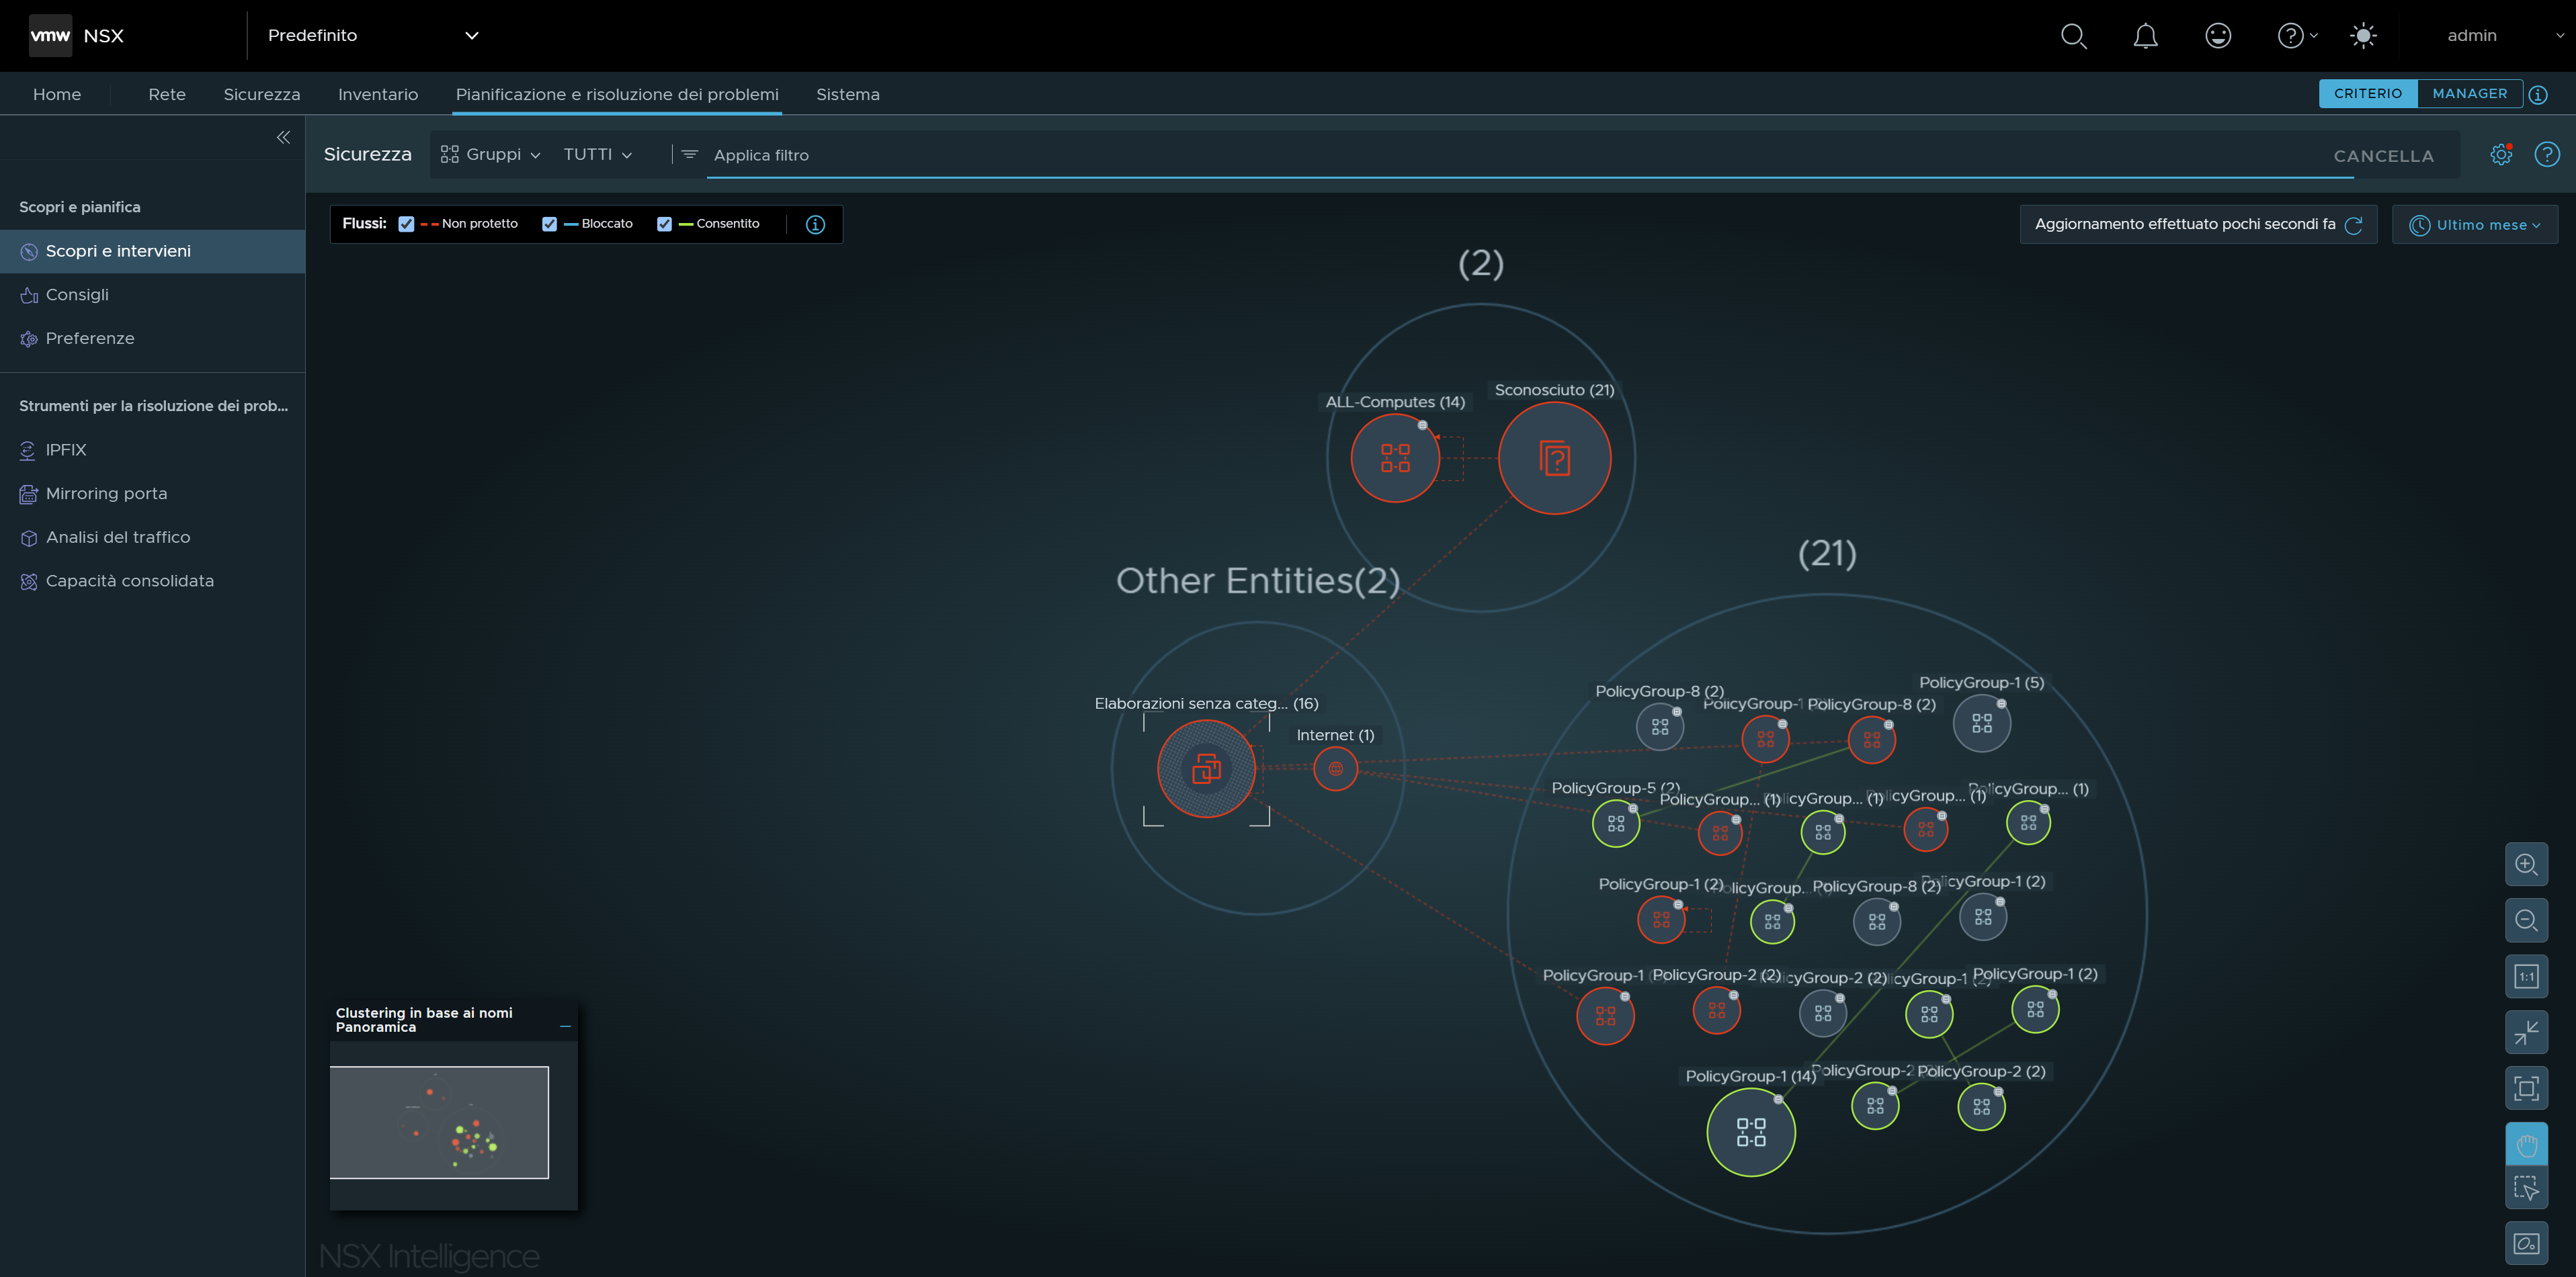Image resolution: width=2576 pixels, height=1277 pixels.
Task: Open notifications bell
Action: pyautogui.click(x=2145, y=36)
